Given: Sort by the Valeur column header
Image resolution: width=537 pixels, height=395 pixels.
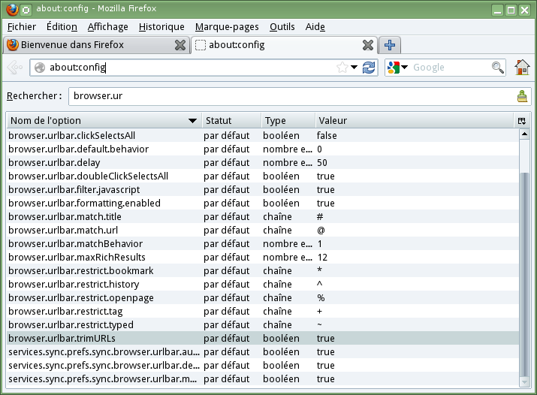Looking at the screenshot, I should (414, 121).
